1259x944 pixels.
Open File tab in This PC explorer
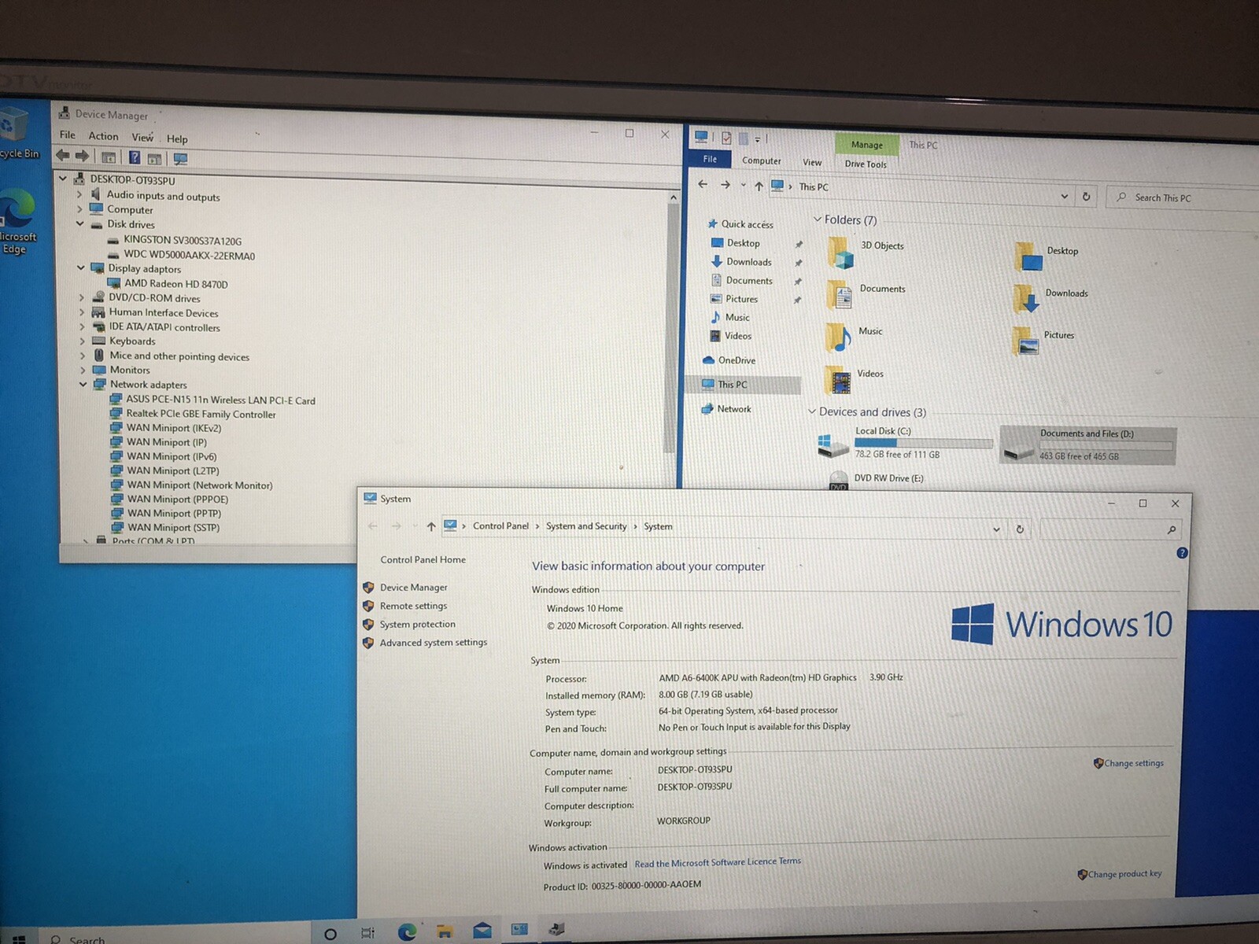[x=710, y=159]
